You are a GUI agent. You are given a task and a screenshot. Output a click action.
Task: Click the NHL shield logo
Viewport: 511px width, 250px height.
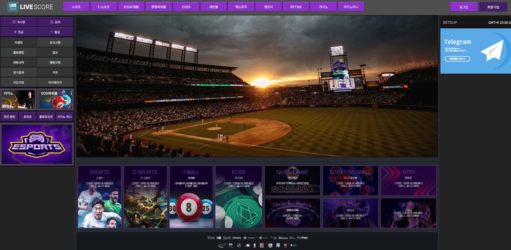(239, 245)
